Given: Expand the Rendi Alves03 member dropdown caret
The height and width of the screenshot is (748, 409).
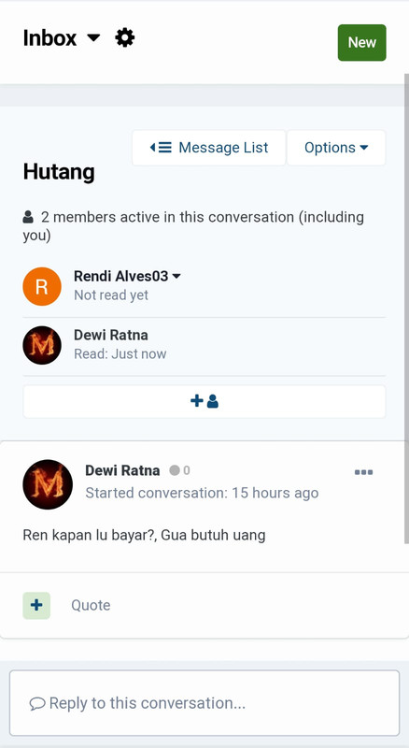Looking at the screenshot, I should 176,276.
